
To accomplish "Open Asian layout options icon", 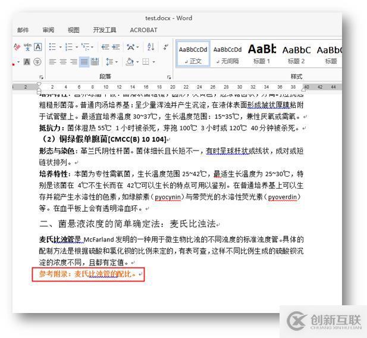I will click(x=131, y=47).
